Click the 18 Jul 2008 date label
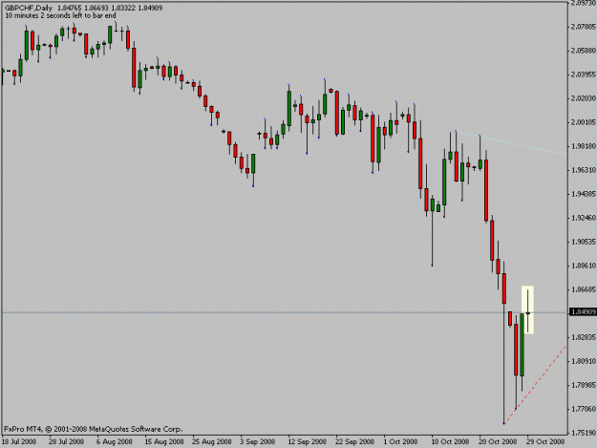Image resolution: width=597 pixels, height=448 pixels. (x=19, y=442)
